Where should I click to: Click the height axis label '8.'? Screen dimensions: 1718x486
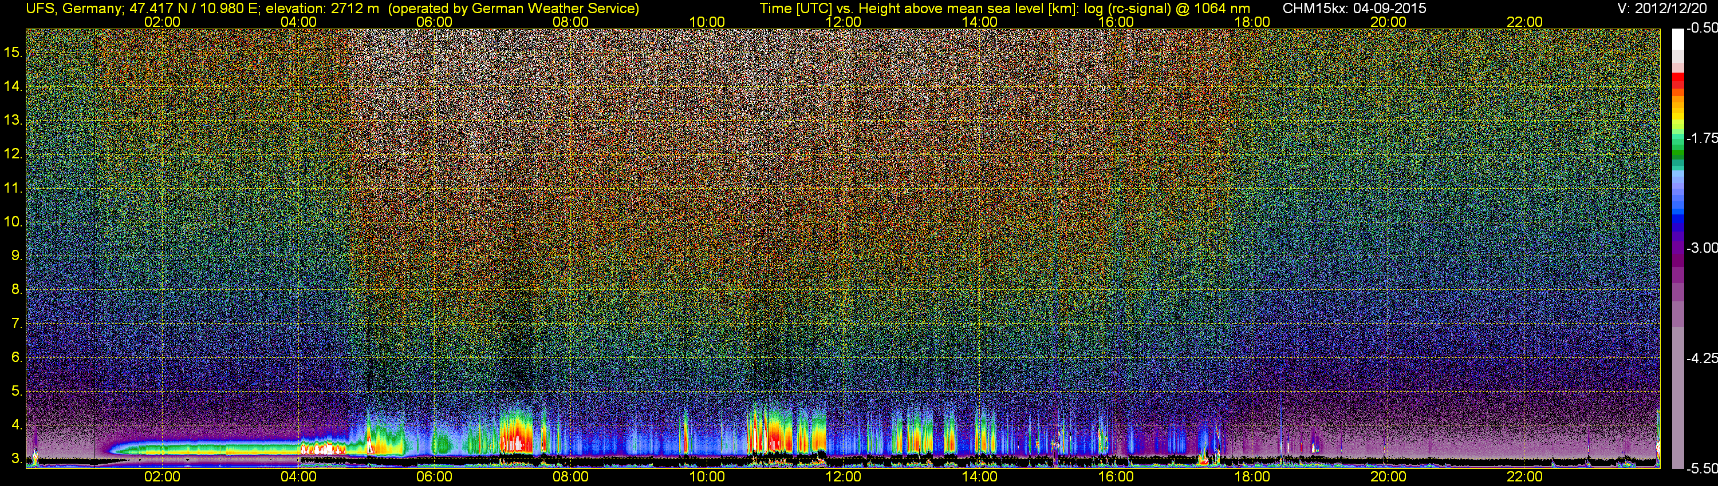(x=17, y=290)
